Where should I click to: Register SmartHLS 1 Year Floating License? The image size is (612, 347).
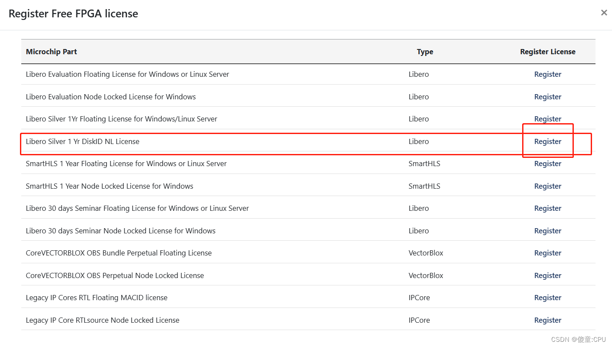coord(548,164)
